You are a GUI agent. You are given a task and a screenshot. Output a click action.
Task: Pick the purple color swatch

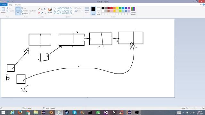coord(129,8)
